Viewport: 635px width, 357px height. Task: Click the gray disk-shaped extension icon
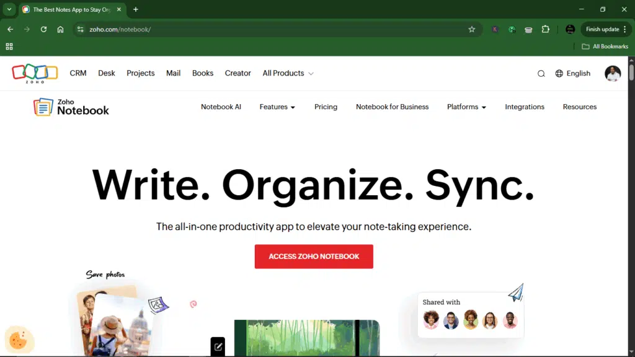(528, 30)
